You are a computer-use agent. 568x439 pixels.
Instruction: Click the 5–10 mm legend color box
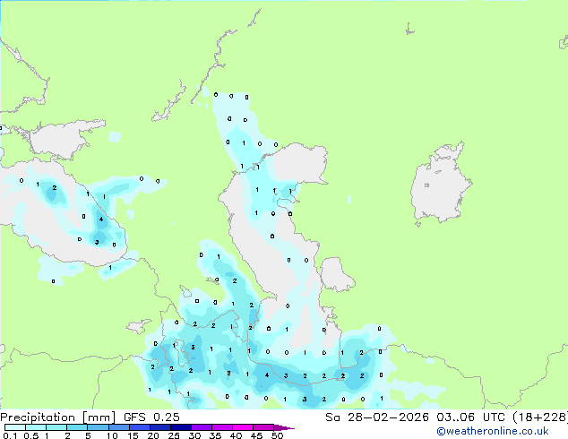coord(98,427)
